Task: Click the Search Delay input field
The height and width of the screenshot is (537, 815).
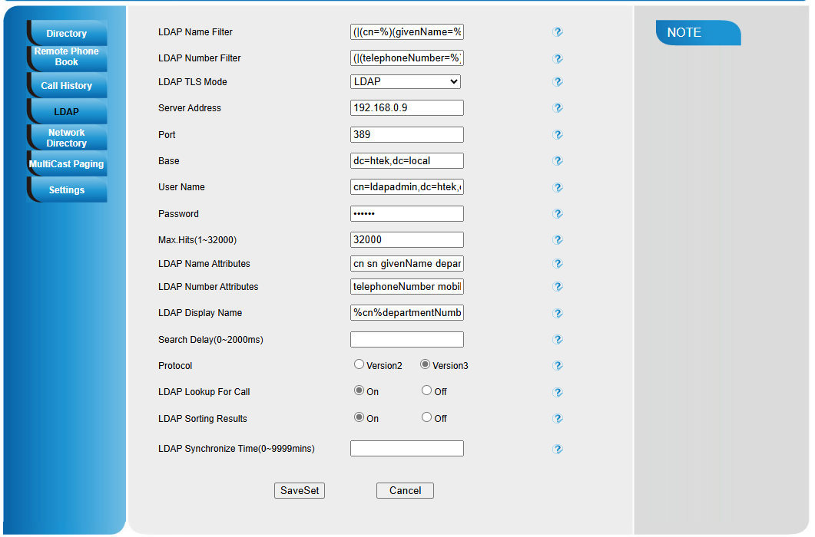Action: [406, 340]
